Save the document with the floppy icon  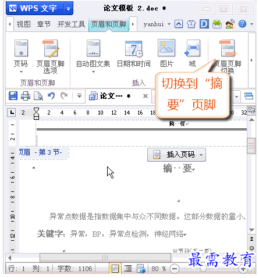pyautogui.click(x=13, y=96)
